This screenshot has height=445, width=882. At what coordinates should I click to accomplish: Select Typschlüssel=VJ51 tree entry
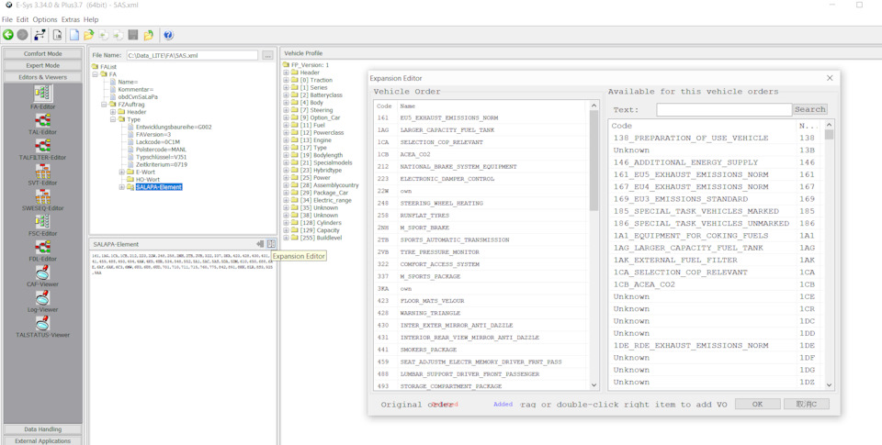[x=161, y=157]
